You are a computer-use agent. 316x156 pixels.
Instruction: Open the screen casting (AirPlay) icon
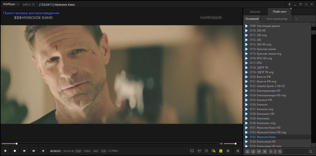192,151
